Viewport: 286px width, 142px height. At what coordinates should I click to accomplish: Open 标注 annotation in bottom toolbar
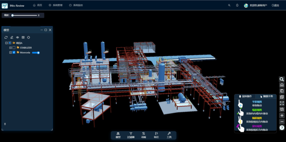click(x=156, y=135)
